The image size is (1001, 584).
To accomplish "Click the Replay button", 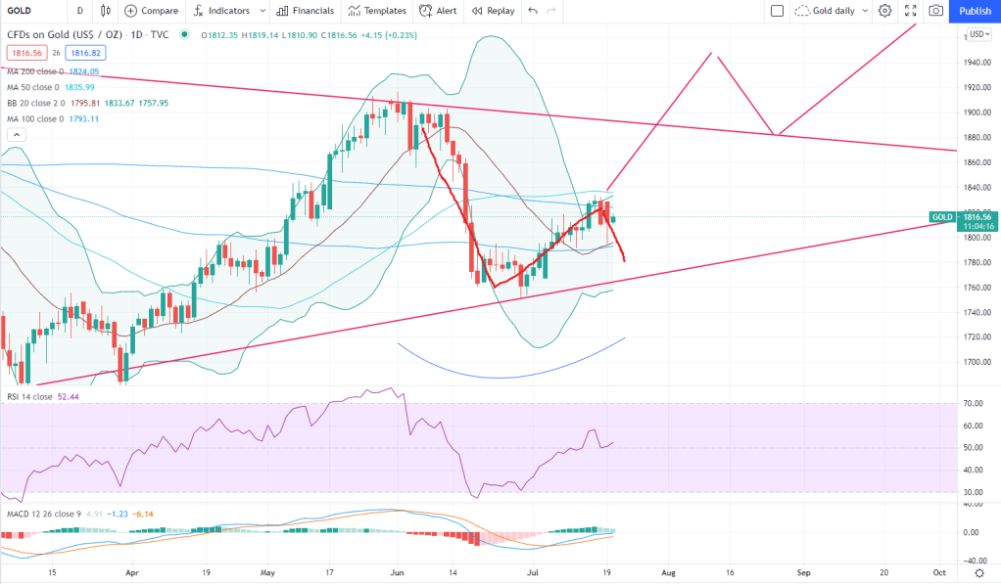I will coord(492,11).
